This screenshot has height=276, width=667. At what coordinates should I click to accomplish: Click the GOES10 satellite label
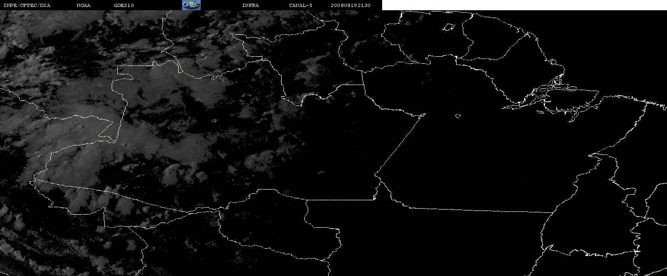pos(124,6)
